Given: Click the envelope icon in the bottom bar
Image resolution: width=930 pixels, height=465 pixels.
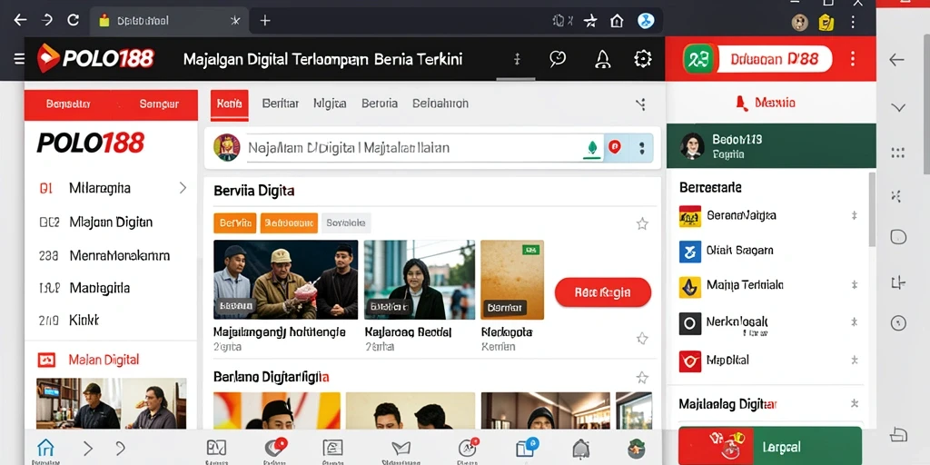Looking at the screenshot, I should tap(401, 449).
